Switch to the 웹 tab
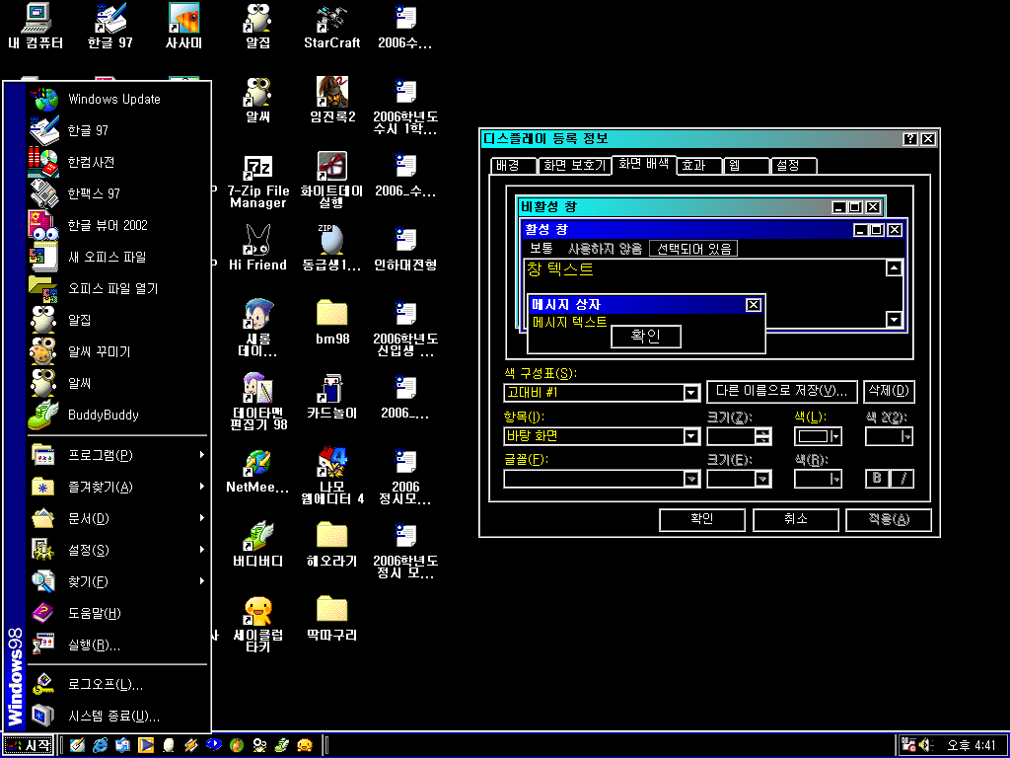The image size is (1010, 758). pyautogui.click(x=746, y=166)
